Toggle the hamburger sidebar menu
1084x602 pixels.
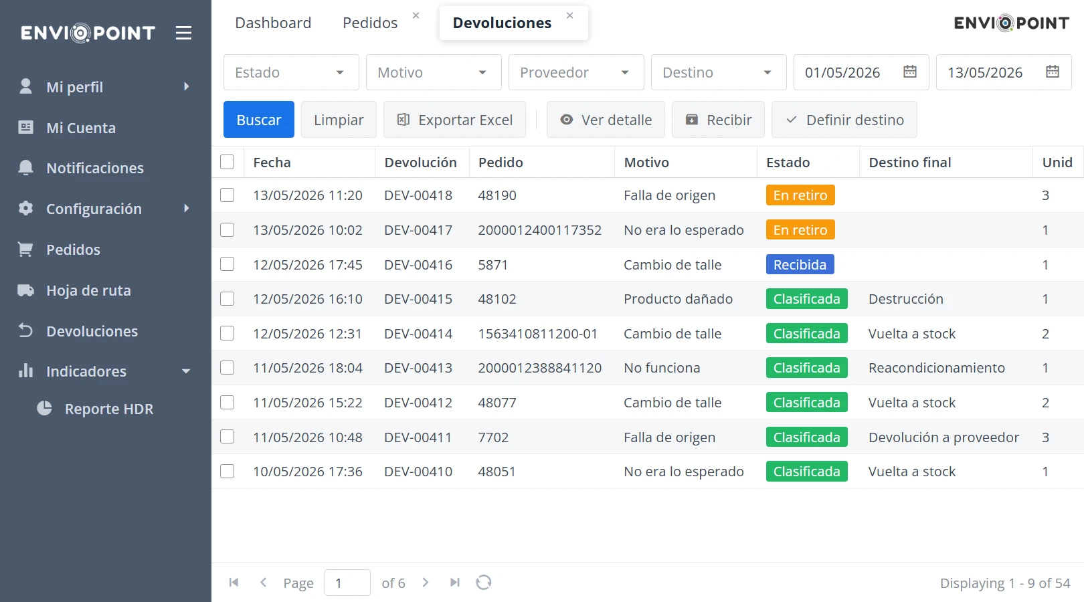tap(183, 33)
